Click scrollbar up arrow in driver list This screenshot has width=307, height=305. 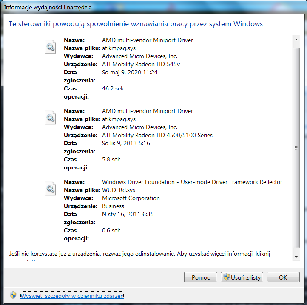pos(296,40)
